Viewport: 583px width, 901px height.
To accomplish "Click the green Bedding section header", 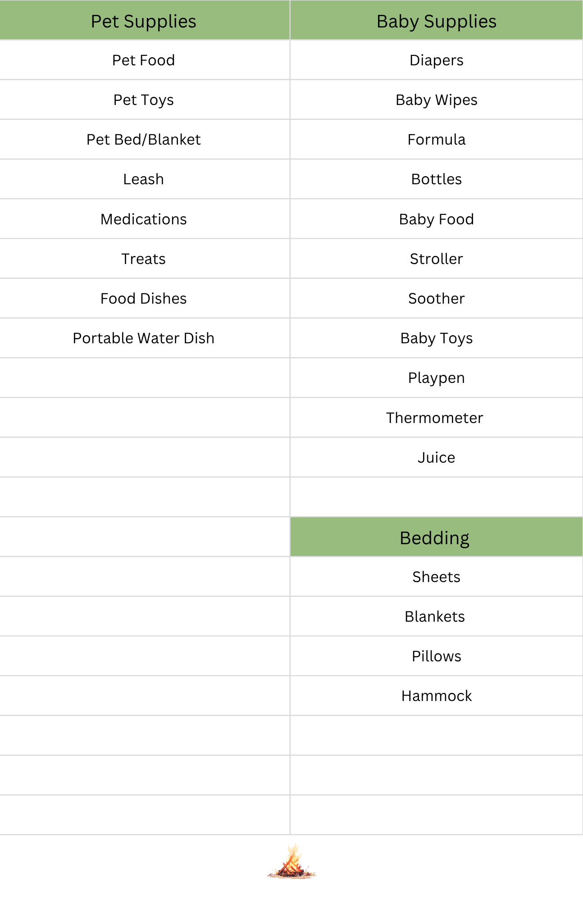I will [437, 537].
